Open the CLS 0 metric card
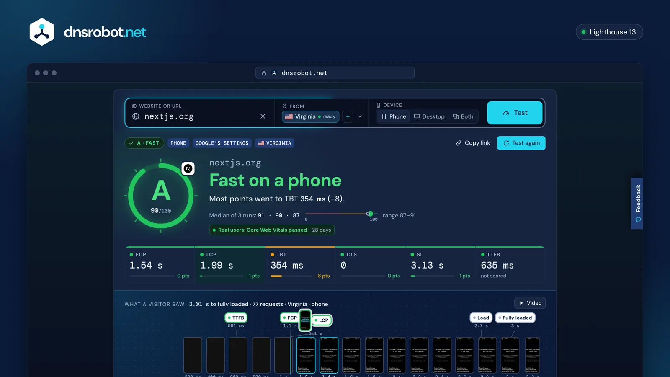Image resolution: width=670 pixels, height=377 pixels. pyautogui.click(x=370, y=265)
